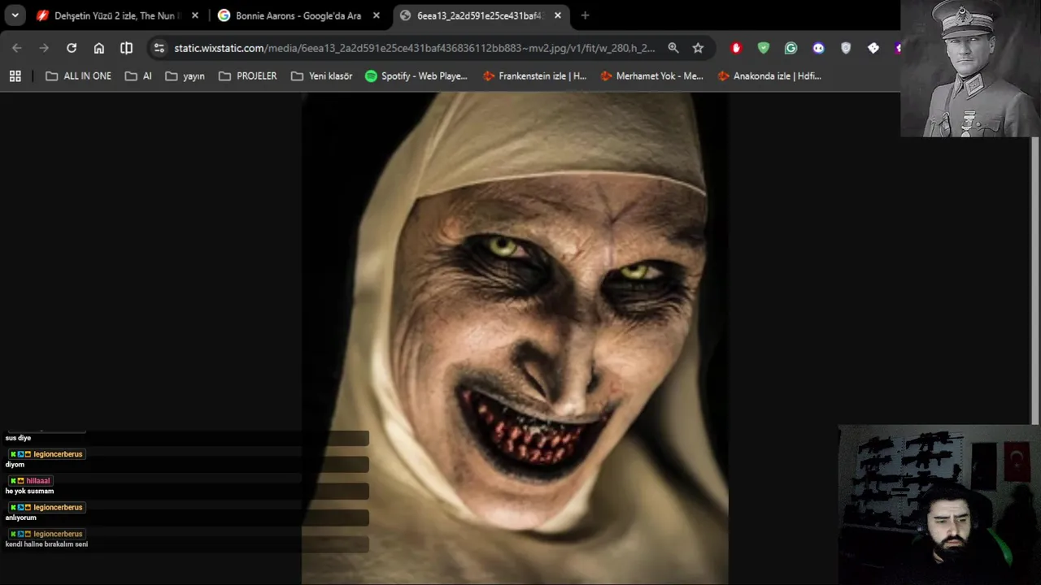Image resolution: width=1041 pixels, height=585 pixels.
Task: Close the 6eea13 image tab
Action: pos(558,15)
